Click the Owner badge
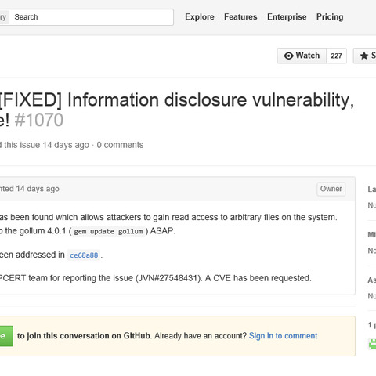 [331, 189]
